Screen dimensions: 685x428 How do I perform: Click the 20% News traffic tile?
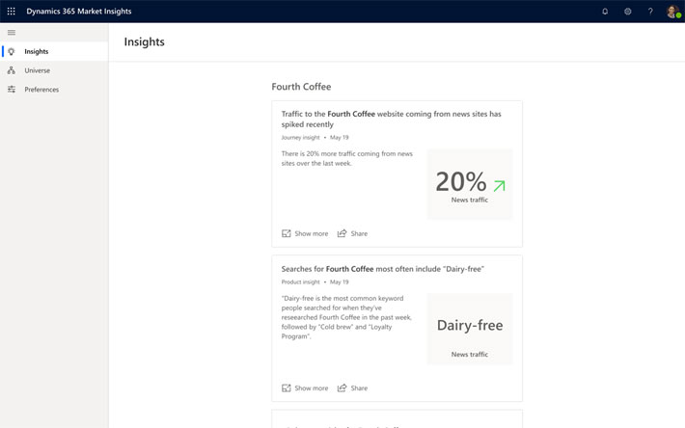click(x=470, y=184)
